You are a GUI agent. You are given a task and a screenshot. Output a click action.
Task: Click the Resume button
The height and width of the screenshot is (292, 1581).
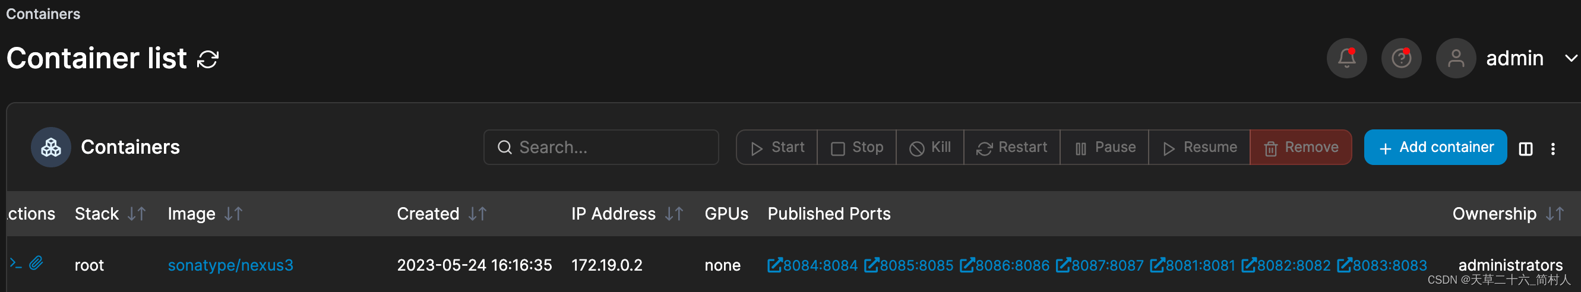pos(1199,147)
